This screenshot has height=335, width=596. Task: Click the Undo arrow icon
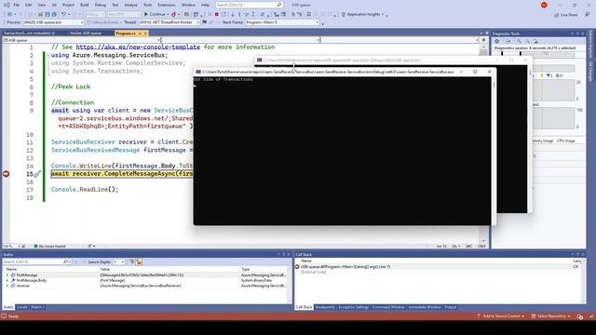click(63, 14)
